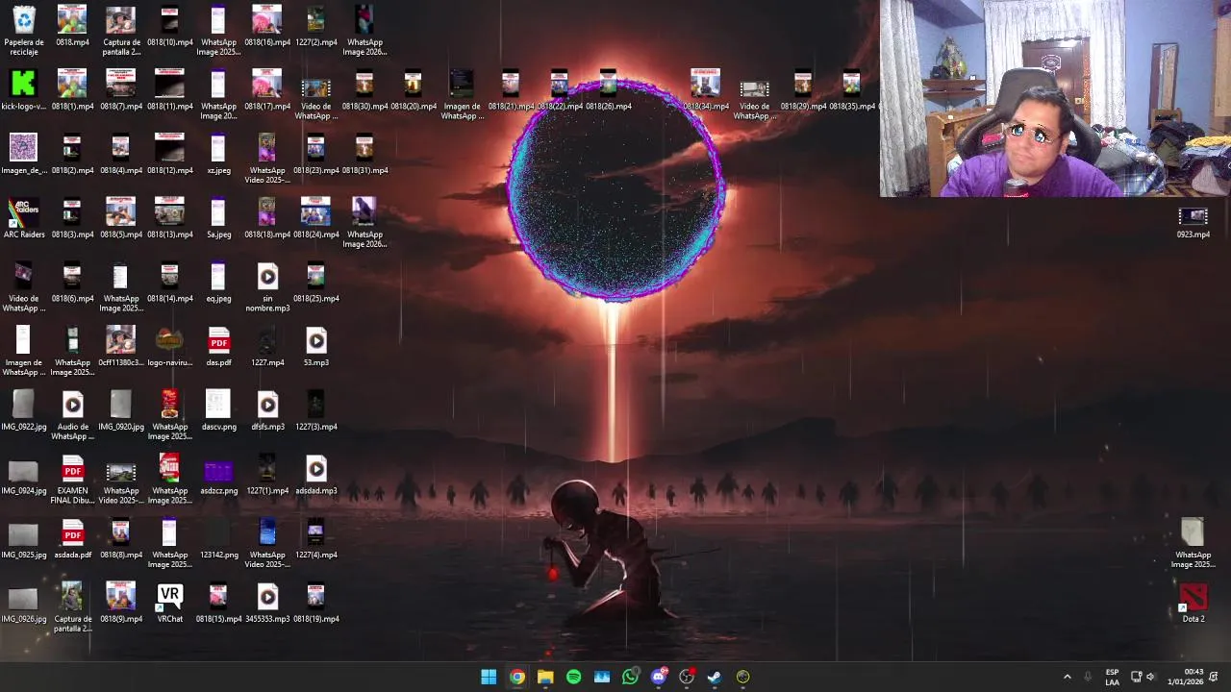
Task: Open Google Chrome from the taskbar
Action: [x=517, y=677]
